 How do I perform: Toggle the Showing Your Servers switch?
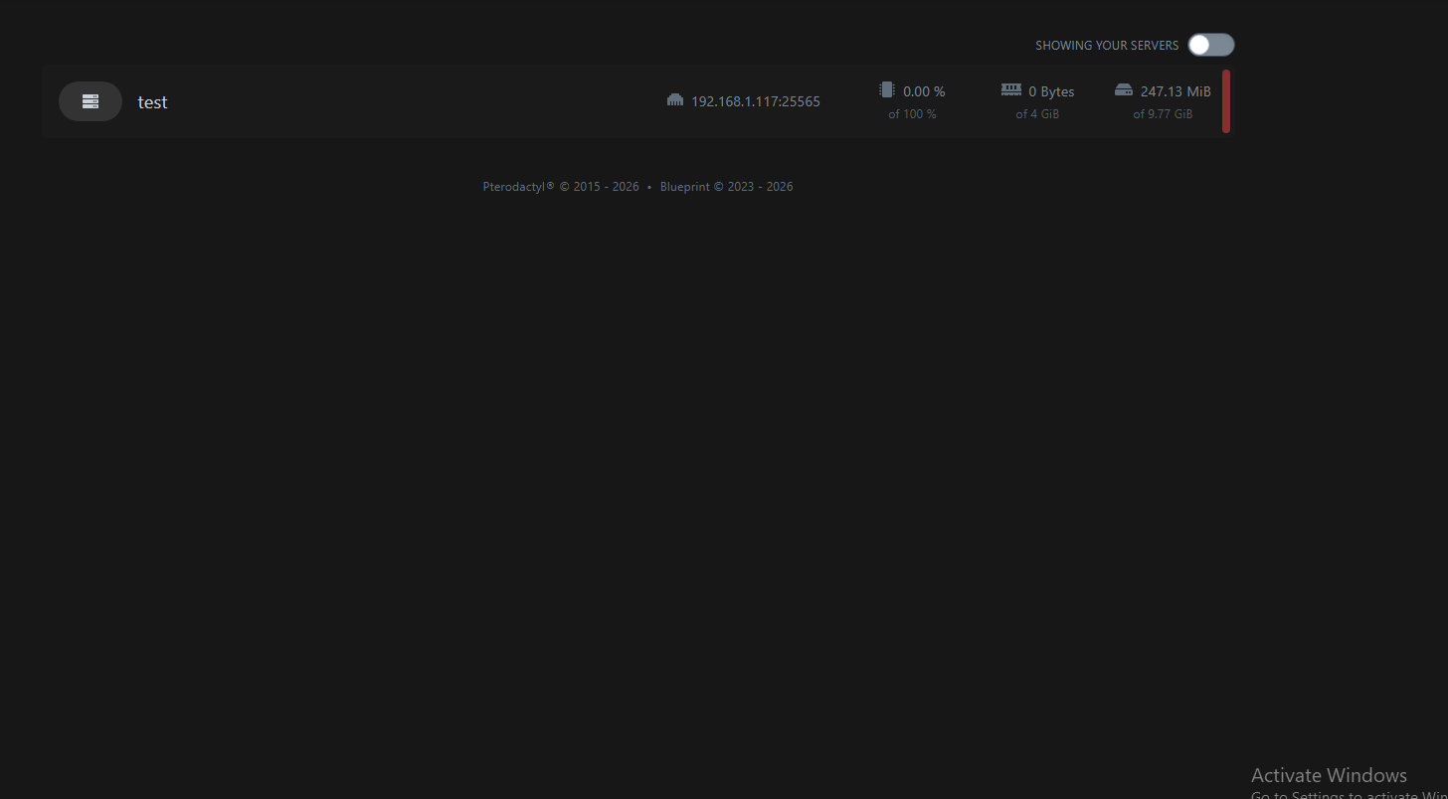1210,45
